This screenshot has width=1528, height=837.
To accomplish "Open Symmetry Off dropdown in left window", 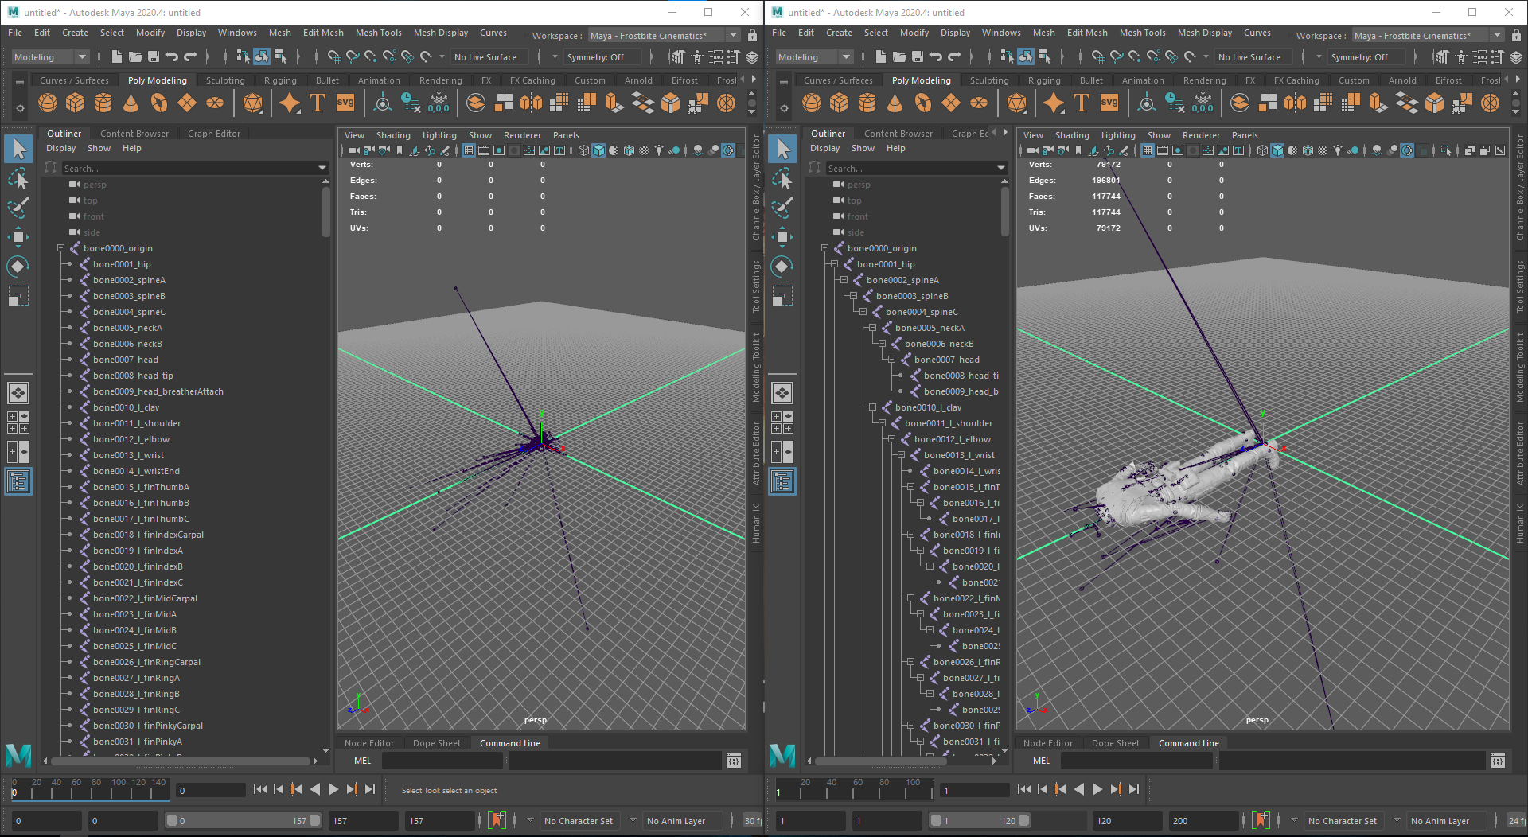I will pyautogui.click(x=602, y=56).
